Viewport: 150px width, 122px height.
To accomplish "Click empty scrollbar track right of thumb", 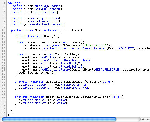I will pos(128,120).
